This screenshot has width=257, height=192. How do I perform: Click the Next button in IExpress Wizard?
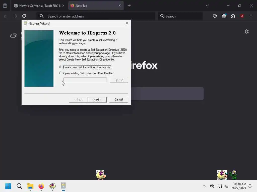tap(97, 99)
